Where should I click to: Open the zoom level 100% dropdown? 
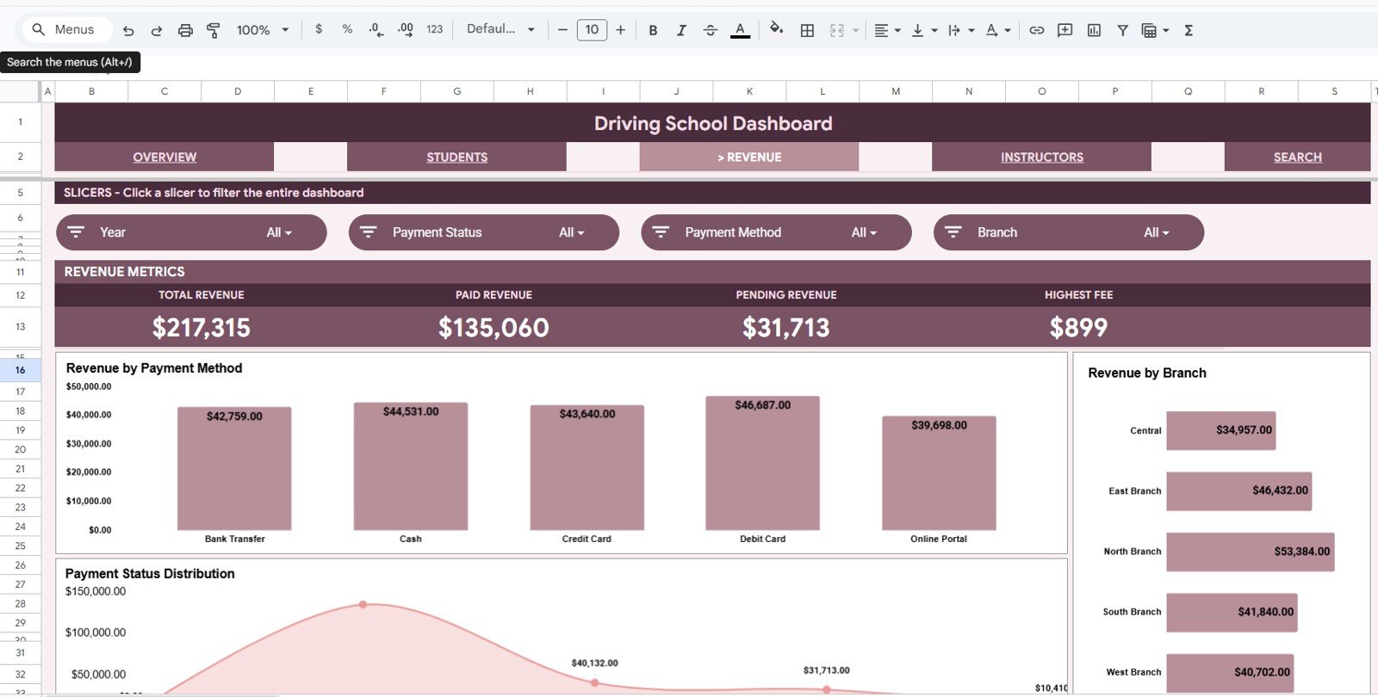[263, 30]
